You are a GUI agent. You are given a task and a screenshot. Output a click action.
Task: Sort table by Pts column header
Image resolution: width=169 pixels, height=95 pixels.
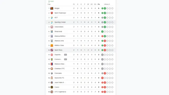(x=98, y=4)
